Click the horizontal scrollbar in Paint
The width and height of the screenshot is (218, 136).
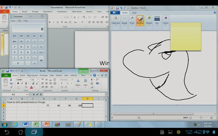click(x=154, y=114)
